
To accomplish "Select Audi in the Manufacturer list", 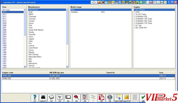I will pos(47,12).
